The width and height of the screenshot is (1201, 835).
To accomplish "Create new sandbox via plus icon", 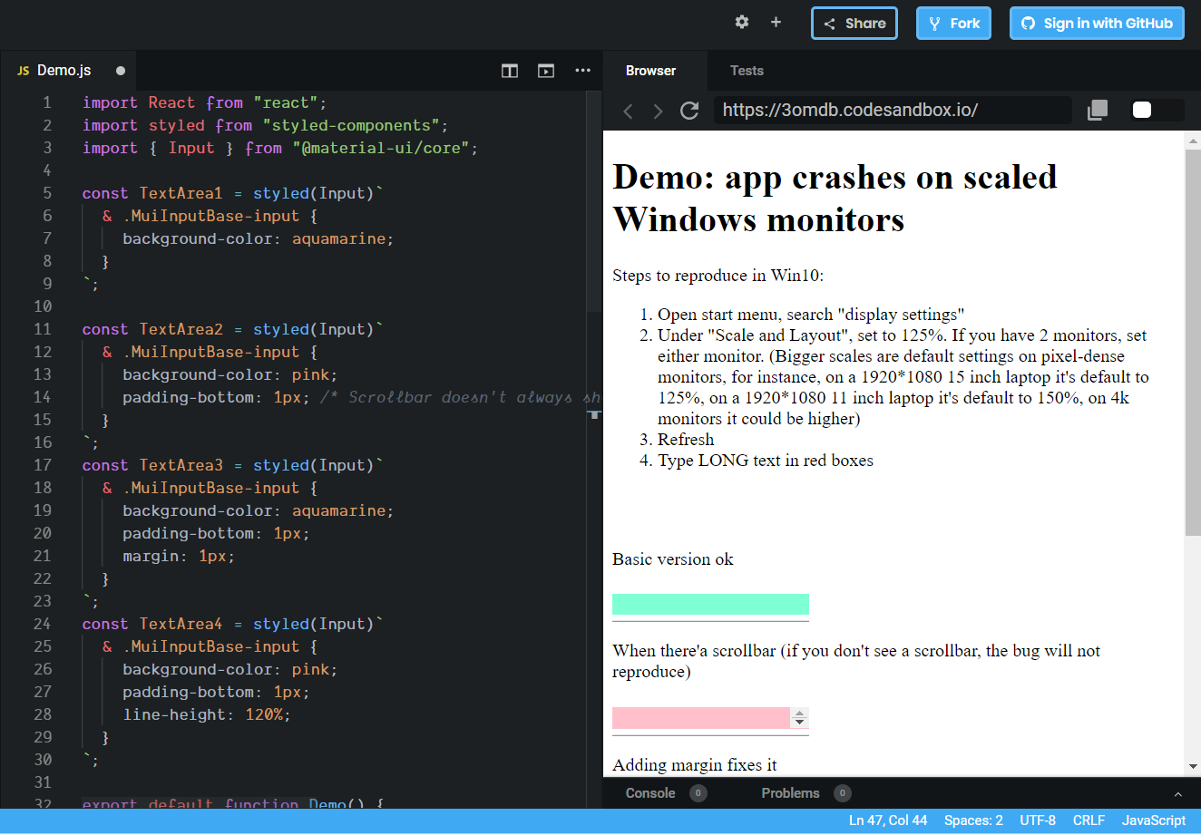I will coord(776,23).
